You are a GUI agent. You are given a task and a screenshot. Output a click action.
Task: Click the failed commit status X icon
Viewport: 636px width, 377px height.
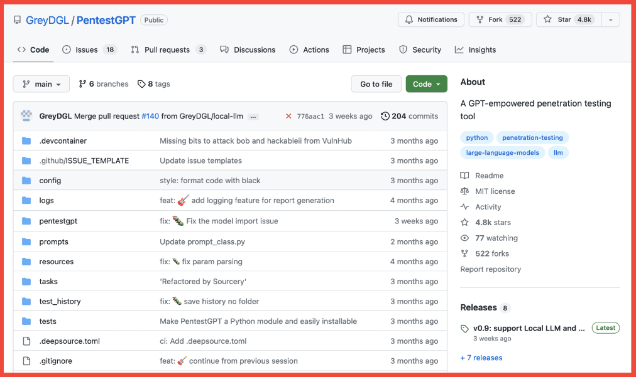[x=288, y=116]
